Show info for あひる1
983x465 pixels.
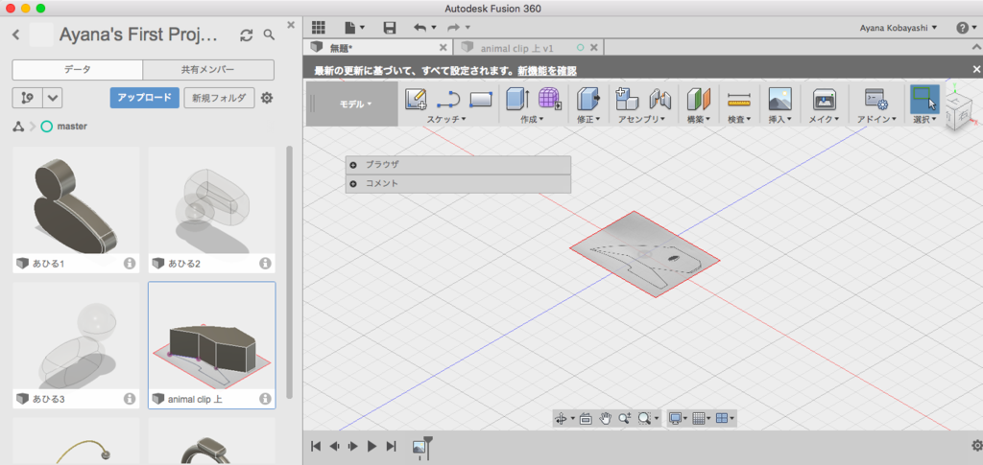click(130, 264)
